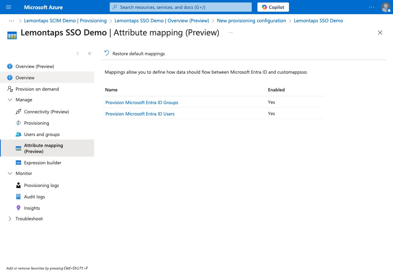Expand the Troubleshoot section chevron

tap(10, 219)
